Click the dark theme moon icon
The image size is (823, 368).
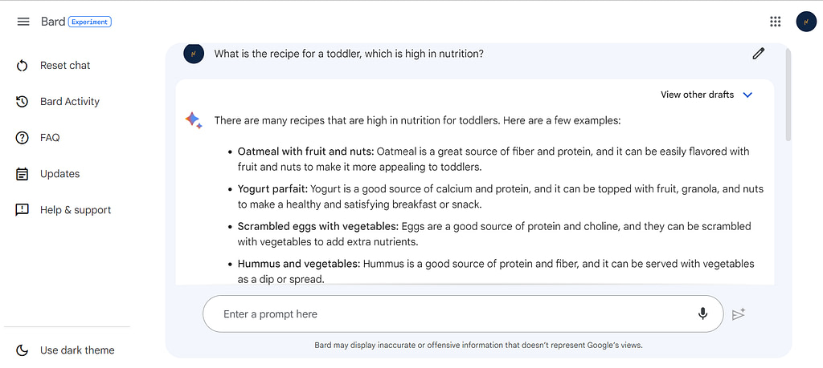pyautogui.click(x=22, y=350)
